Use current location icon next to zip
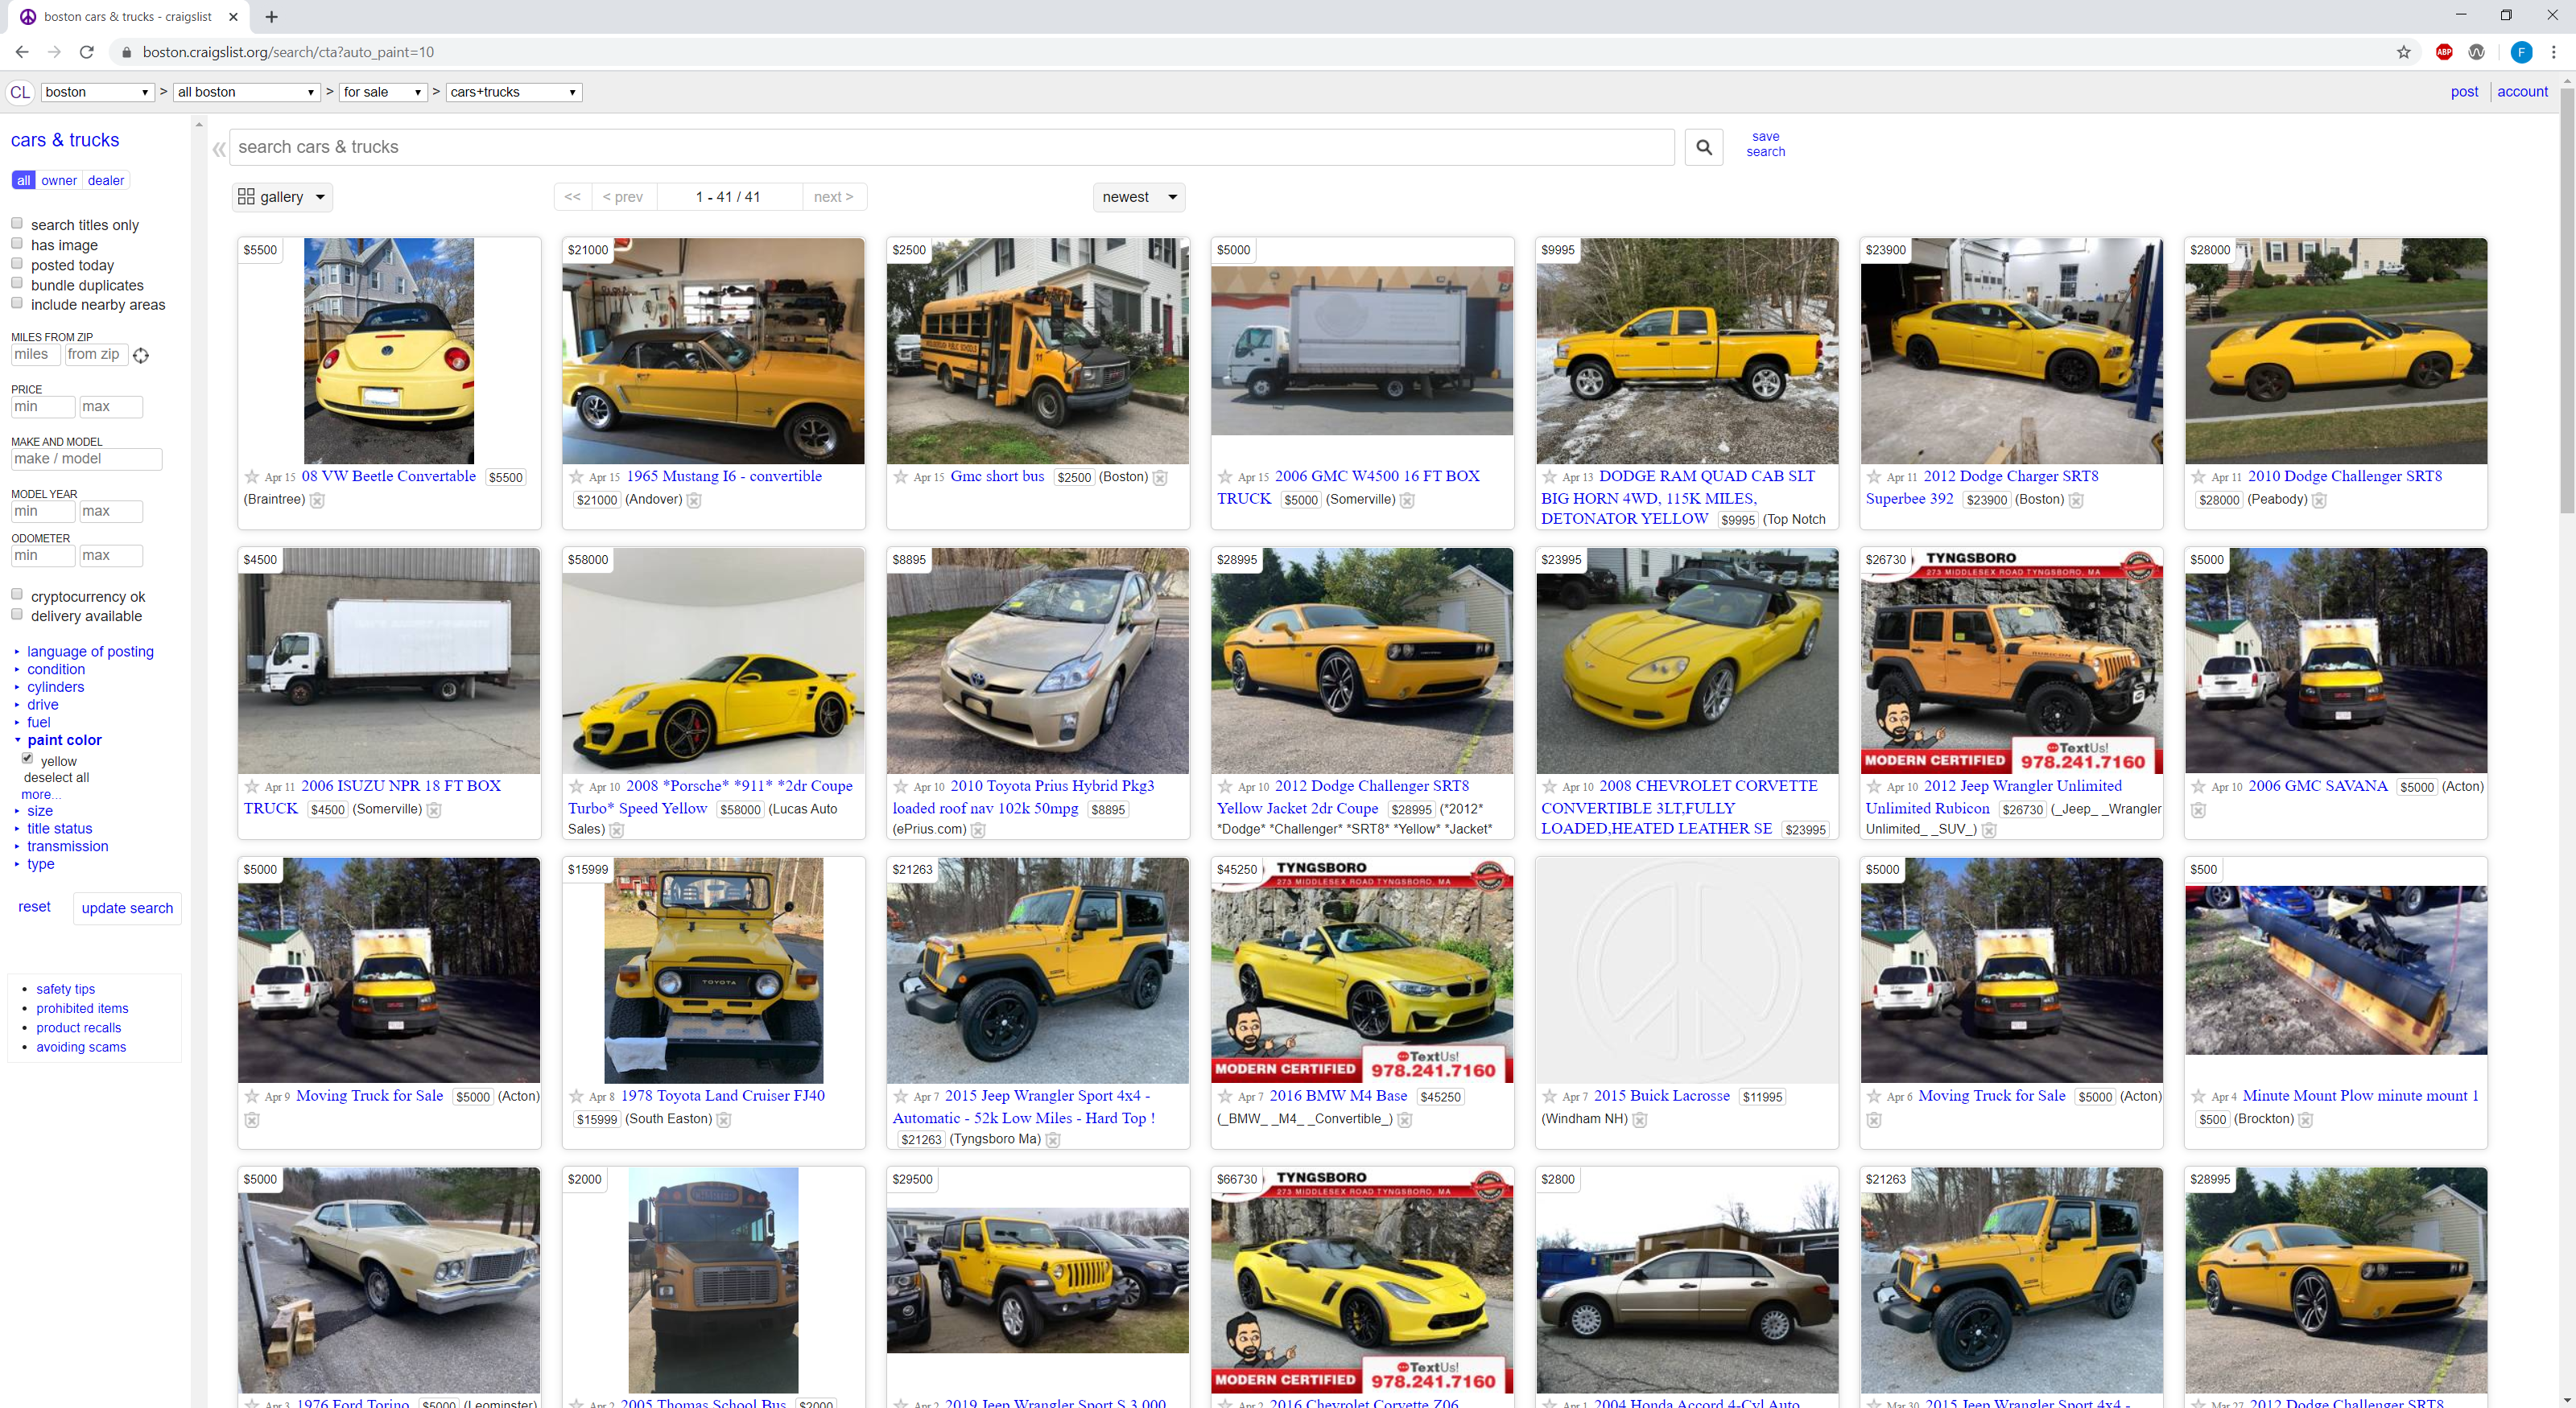The image size is (2576, 1408). pyautogui.click(x=141, y=356)
